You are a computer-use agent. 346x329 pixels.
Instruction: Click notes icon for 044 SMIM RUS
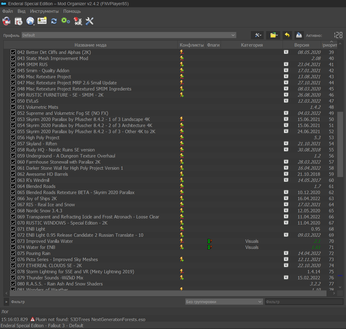286,64
